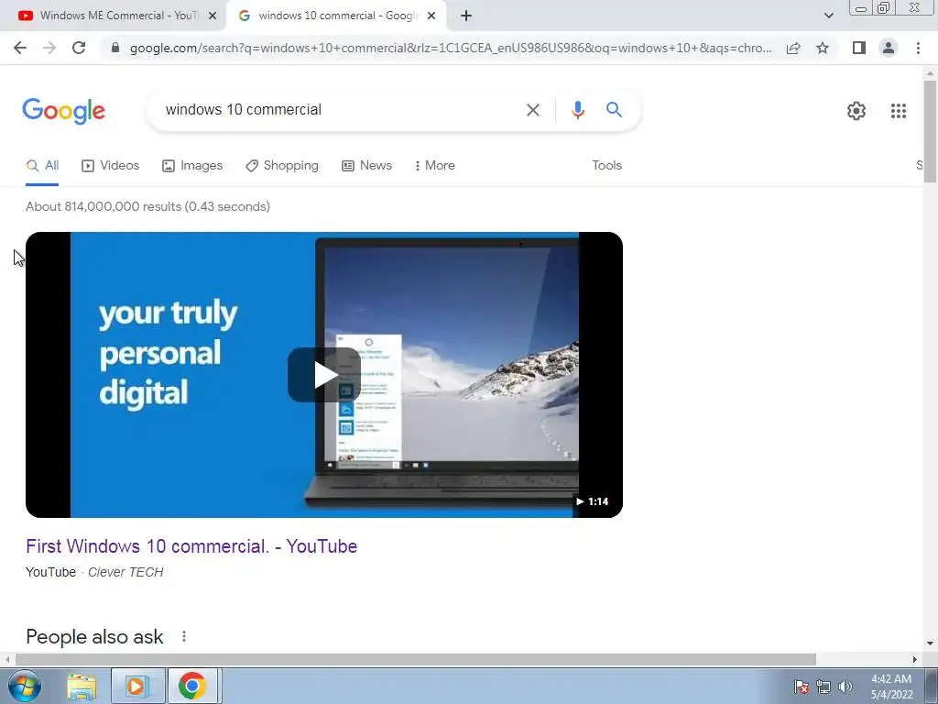
Task: Click the scroll right arrow
Action: 915,659
